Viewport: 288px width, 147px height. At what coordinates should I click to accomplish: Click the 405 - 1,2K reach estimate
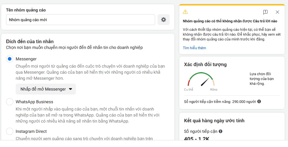pos(196,139)
